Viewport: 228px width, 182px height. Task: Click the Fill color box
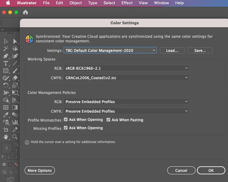(x=7, y=148)
